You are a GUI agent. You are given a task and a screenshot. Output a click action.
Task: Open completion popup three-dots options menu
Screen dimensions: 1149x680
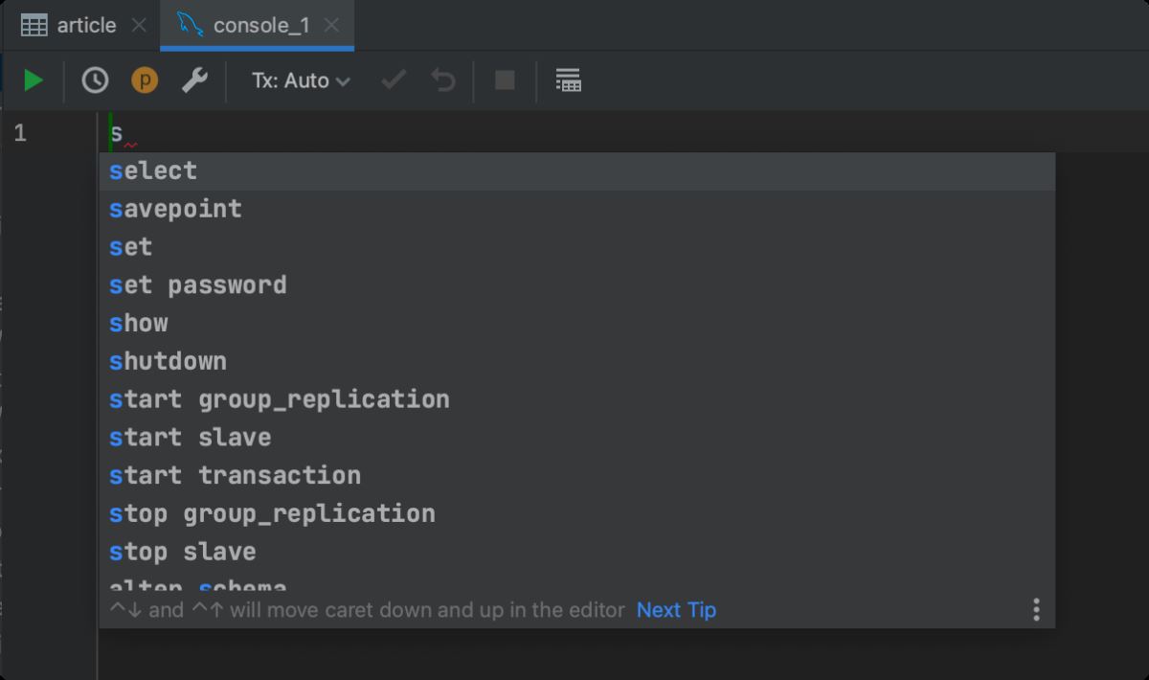[x=1036, y=610]
